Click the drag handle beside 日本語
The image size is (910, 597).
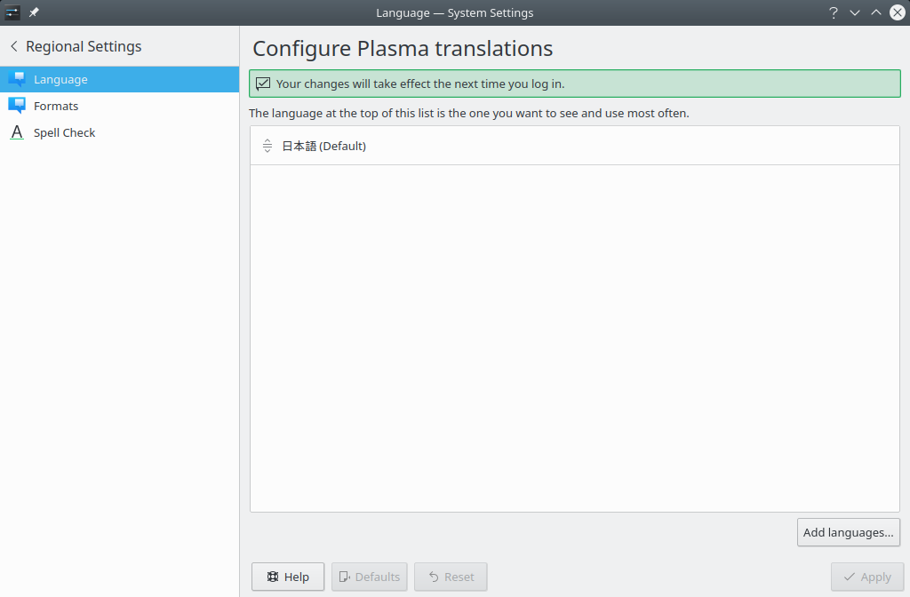click(x=267, y=146)
